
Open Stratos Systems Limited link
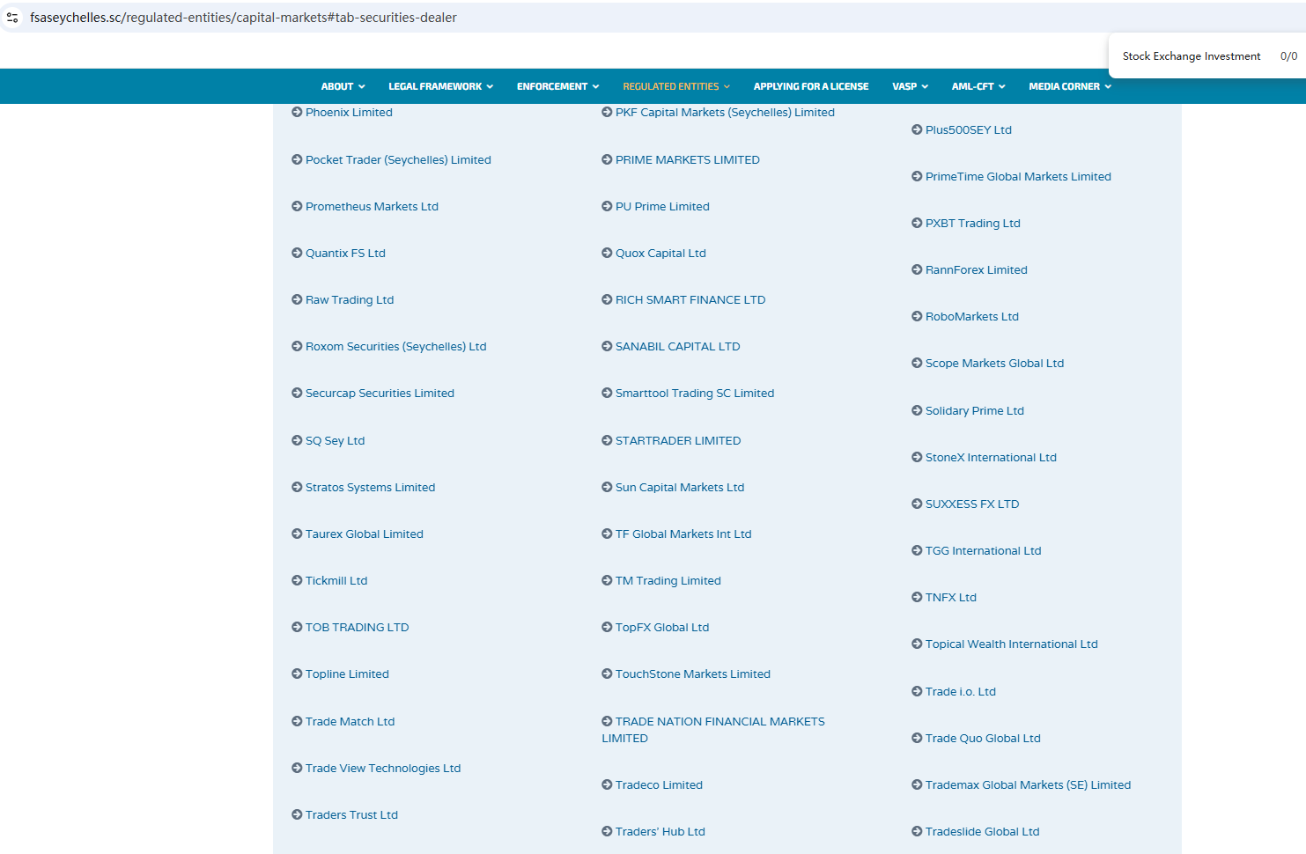point(370,487)
